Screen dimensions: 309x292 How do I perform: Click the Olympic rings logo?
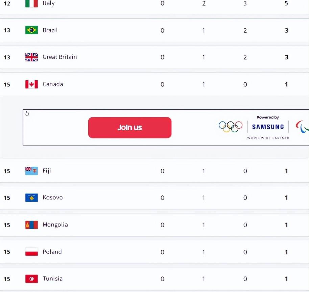[230, 127]
